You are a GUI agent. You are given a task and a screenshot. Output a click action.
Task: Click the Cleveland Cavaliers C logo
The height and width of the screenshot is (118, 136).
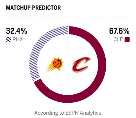point(81,65)
